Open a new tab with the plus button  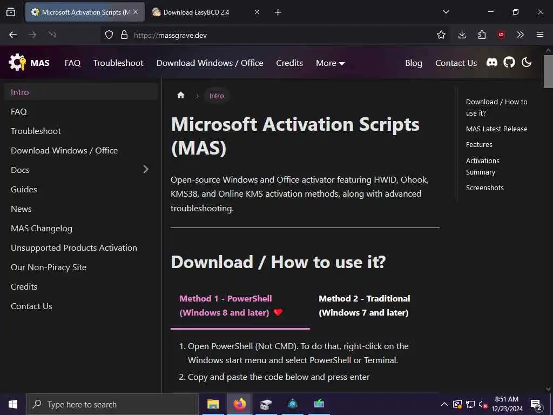pos(278,12)
